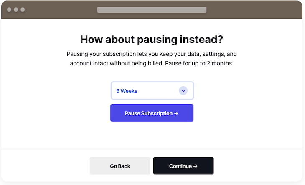Select the '5 Weeks' value text
Screen dimensions: 305x185
pyautogui.click(x=127, y=91)
